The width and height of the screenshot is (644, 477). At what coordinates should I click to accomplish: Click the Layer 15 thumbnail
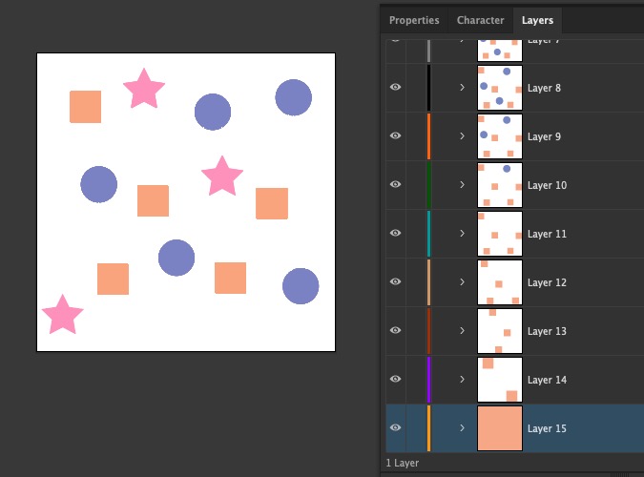click(x=500, y=428)
